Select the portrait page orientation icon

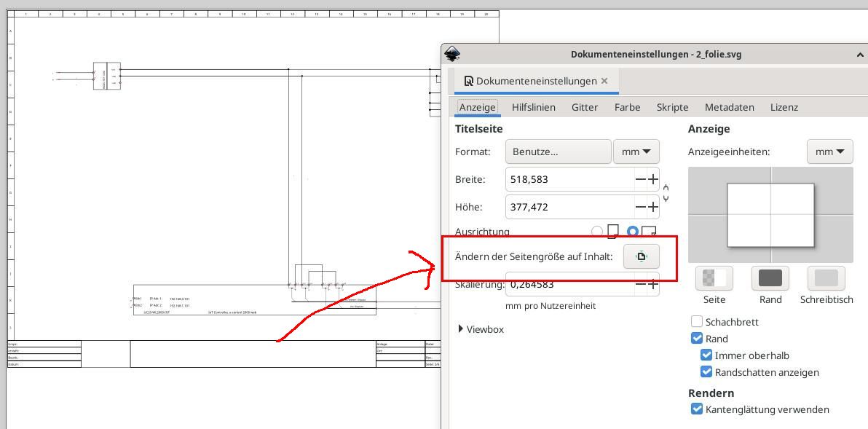point(612,232)
